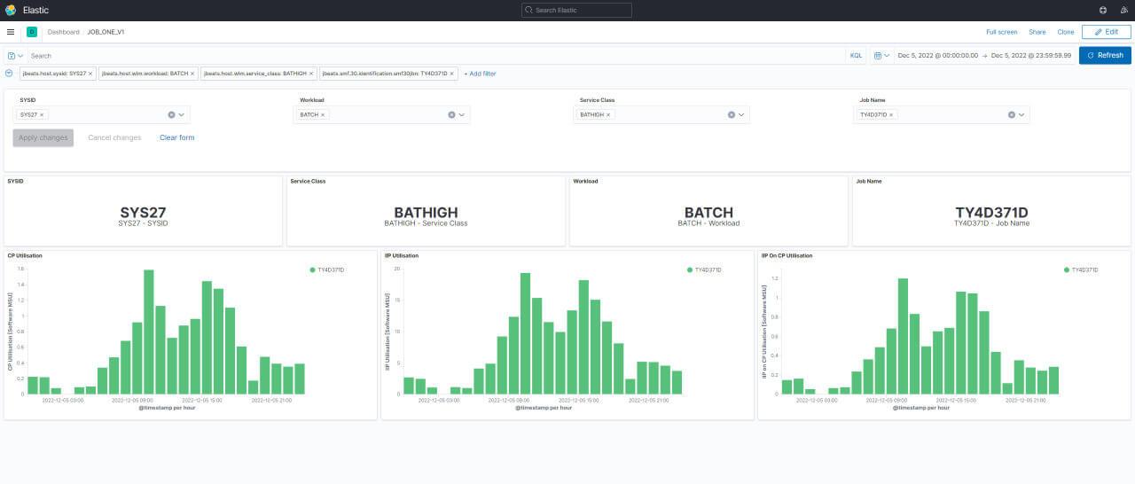Go to Dashboard breadcrumb
The height and width of the screenshot is (484, 1135).
tap(63, 32)
